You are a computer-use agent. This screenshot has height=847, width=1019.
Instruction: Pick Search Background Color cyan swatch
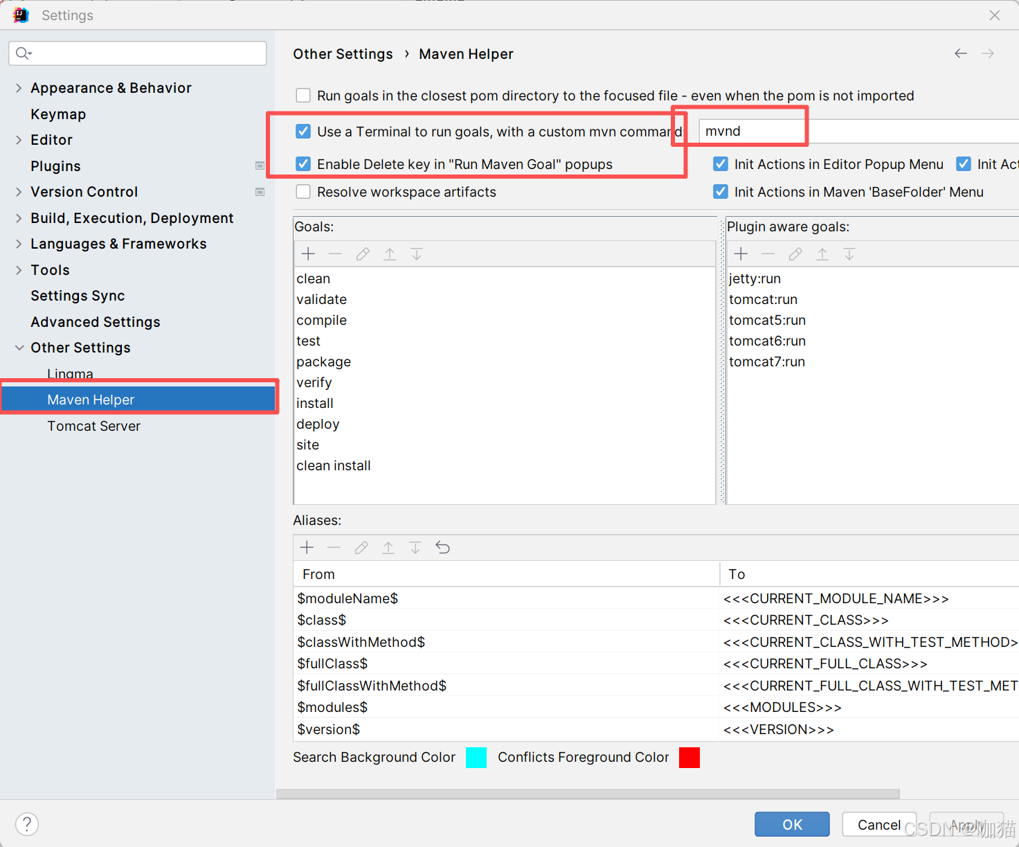(476, 758)
